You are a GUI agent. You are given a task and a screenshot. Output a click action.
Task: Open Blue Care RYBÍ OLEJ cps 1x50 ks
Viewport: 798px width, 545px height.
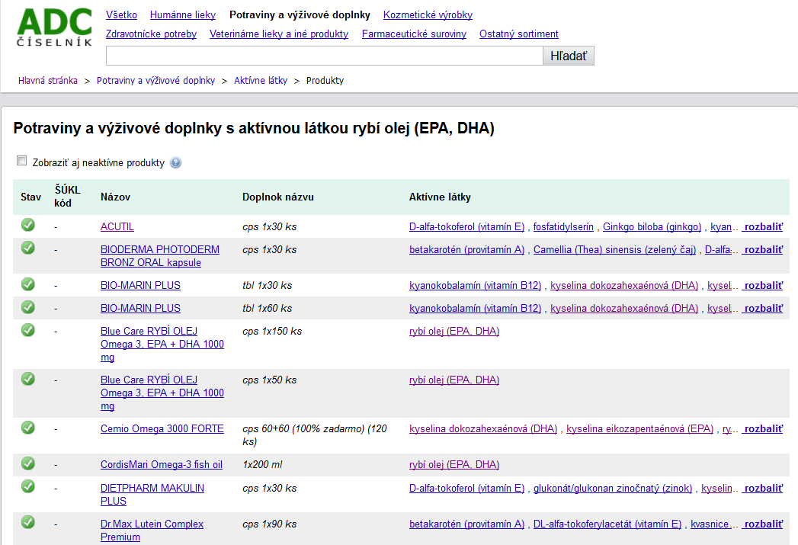162,393
